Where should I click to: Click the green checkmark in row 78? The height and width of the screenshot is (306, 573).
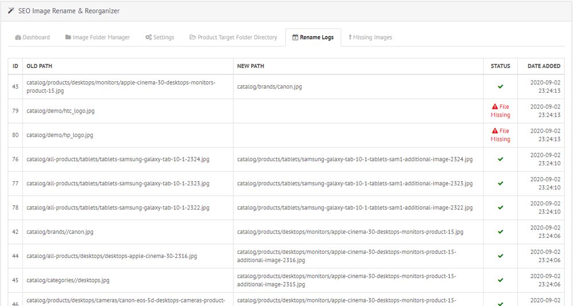[500, 208]
